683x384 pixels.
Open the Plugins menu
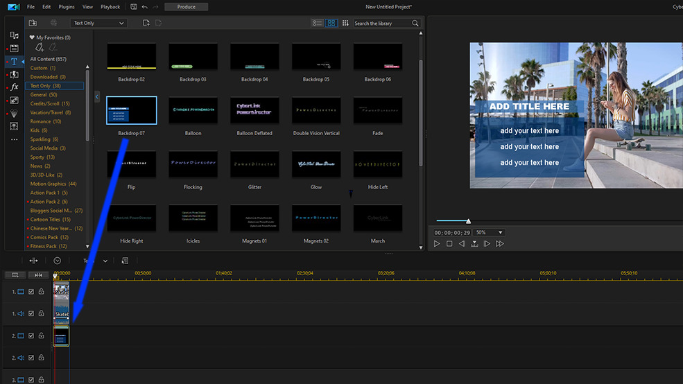point(67,7)
